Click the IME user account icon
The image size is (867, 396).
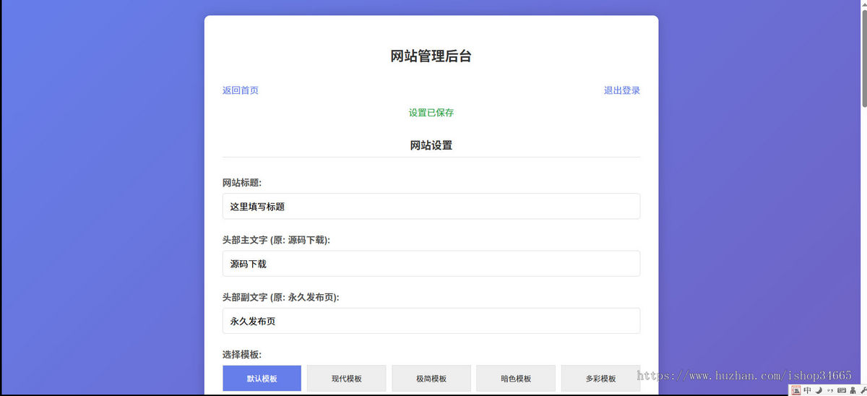pos(853,390)
